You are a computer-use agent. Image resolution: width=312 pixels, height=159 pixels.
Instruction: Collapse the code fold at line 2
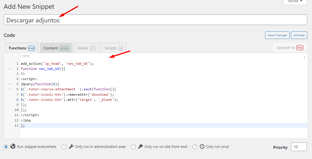point(9,69)
